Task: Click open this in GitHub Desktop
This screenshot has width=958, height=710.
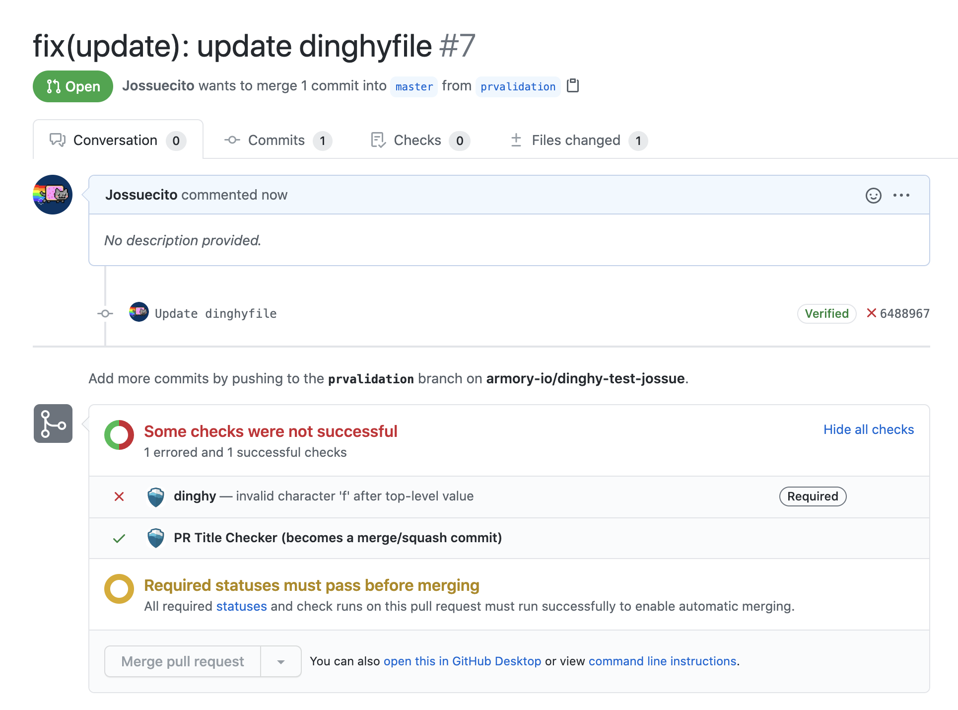Action: click(x=462, y=661)
